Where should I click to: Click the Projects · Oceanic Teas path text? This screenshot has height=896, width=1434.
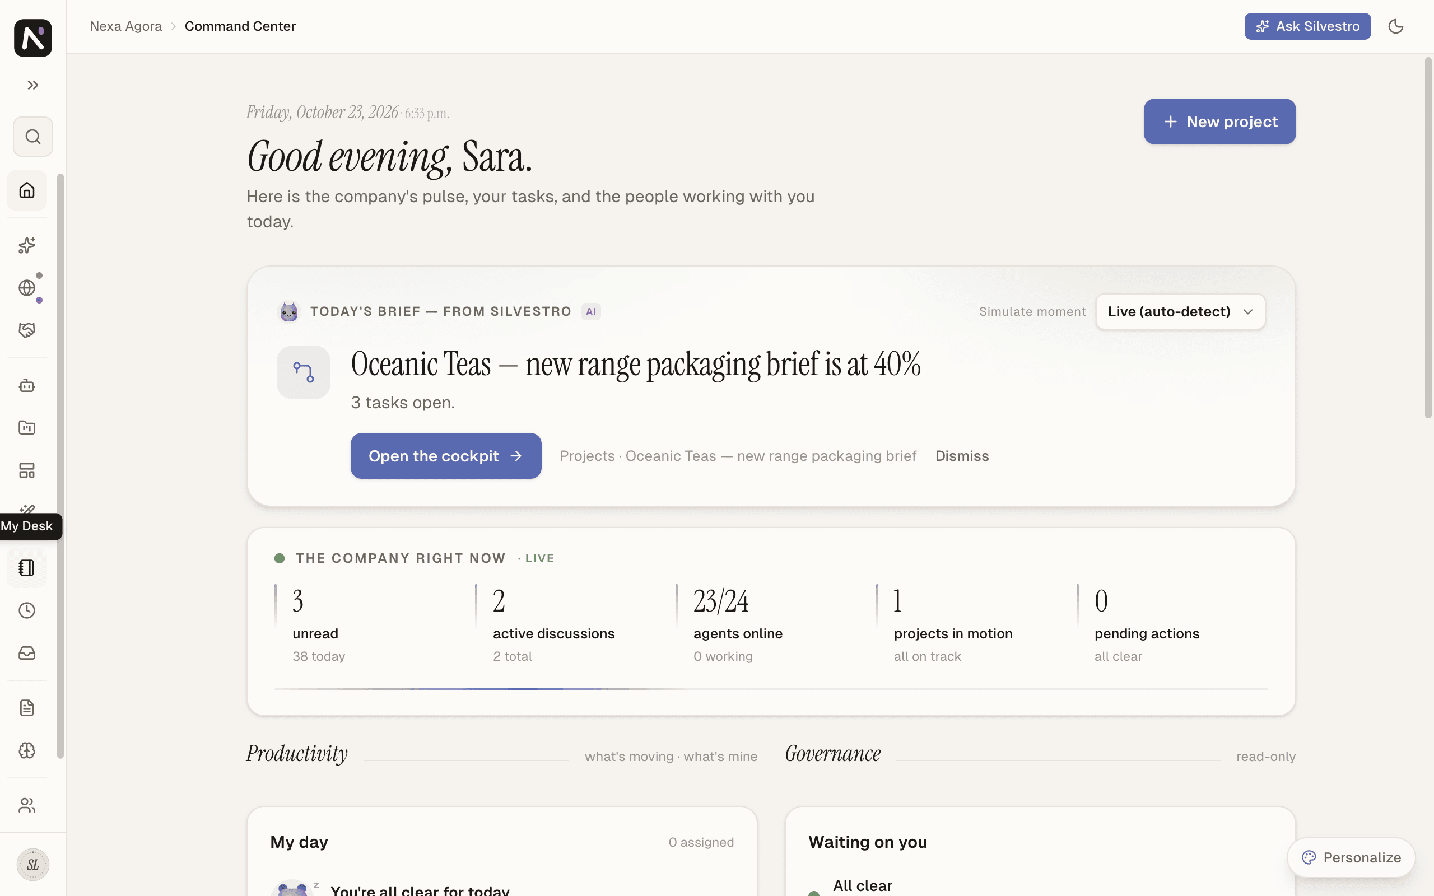pyautogui.click(x=738, y=456)
